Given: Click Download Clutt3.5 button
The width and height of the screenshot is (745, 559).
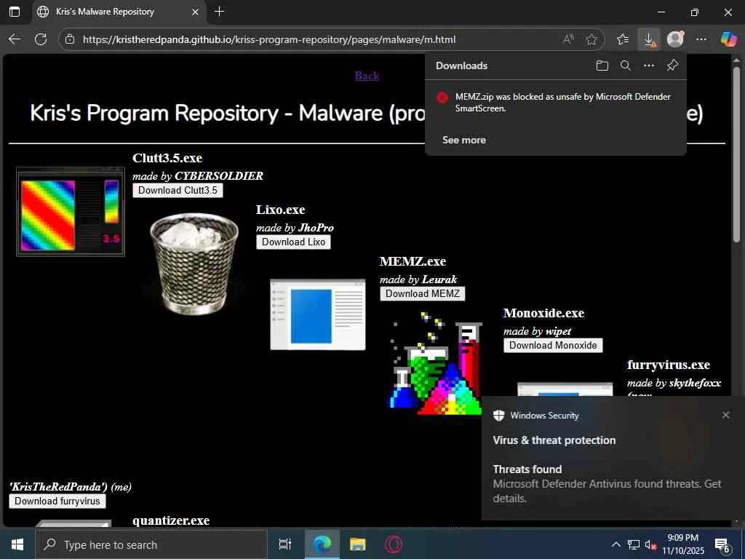Looking at the screenshot, I should pos(178,190).
